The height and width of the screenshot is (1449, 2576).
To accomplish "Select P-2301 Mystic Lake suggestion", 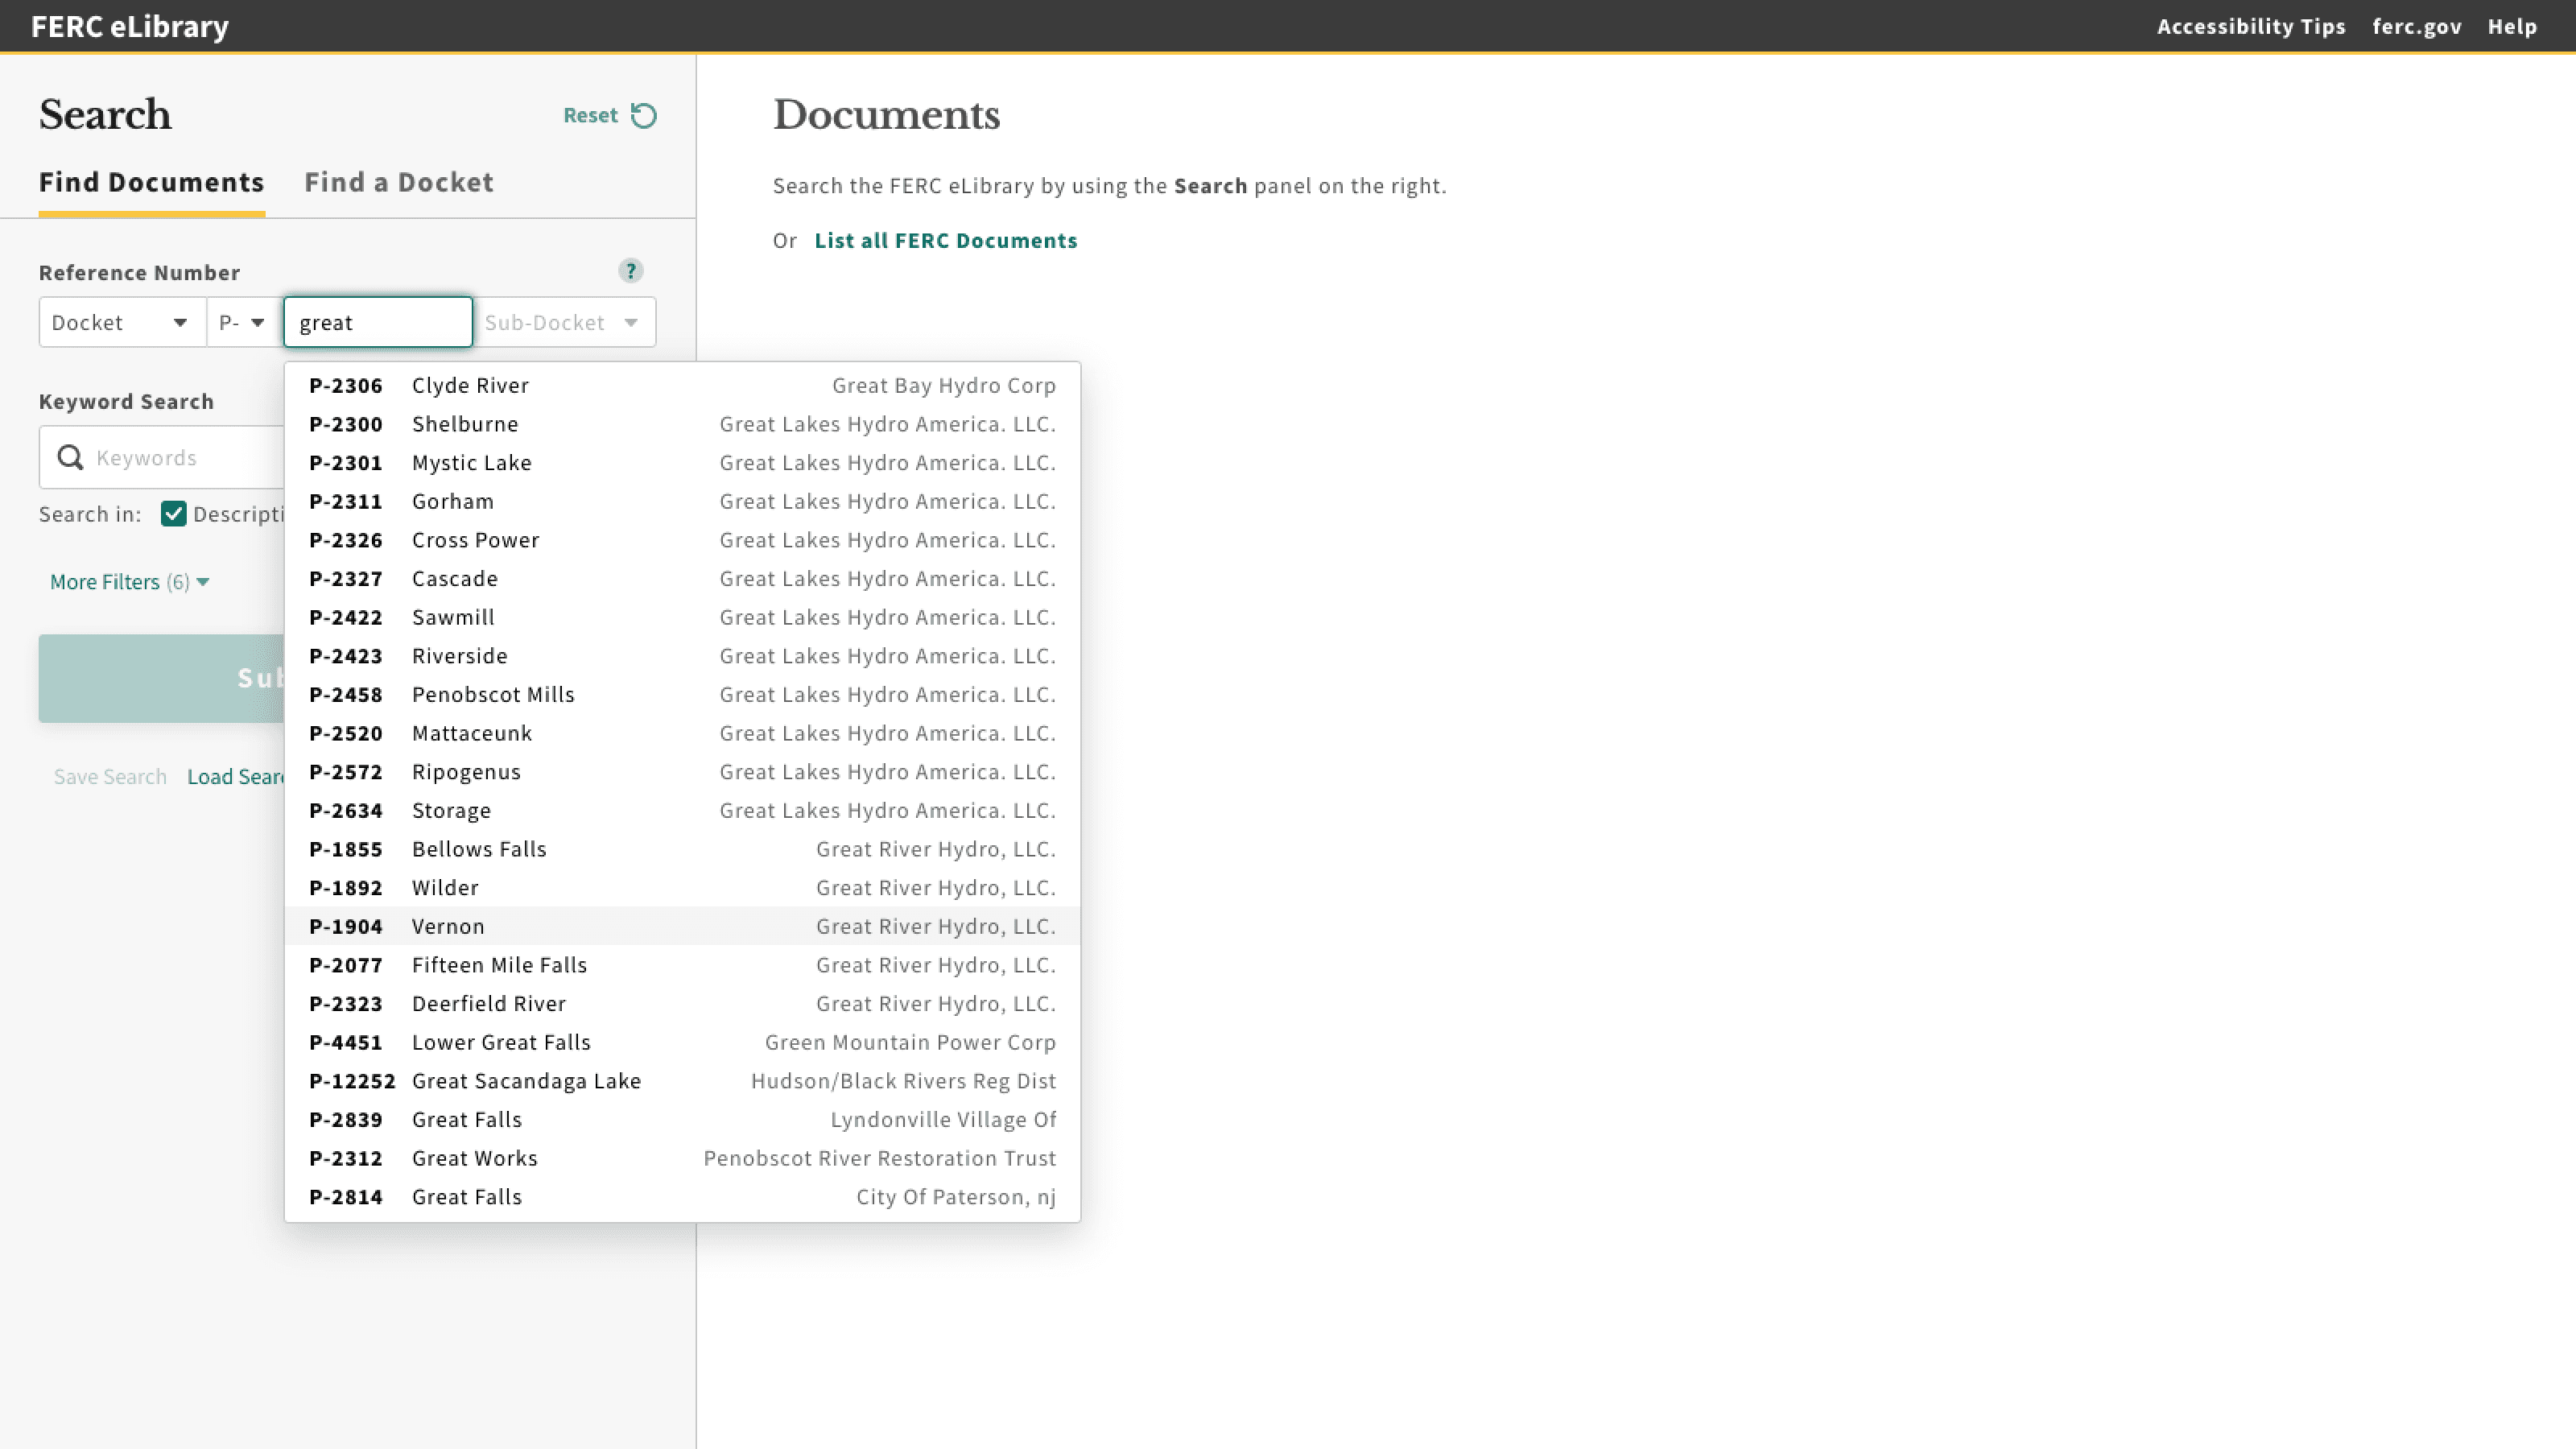I will tap(682, 463).
